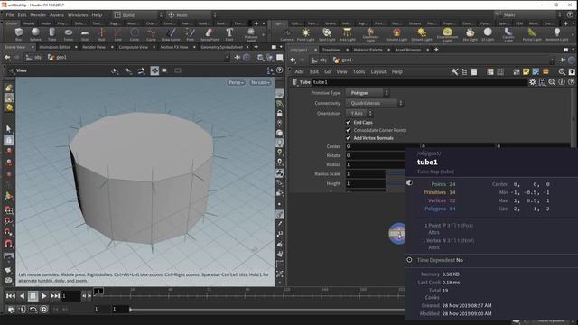Open the Orientation Y Axis dropdown
578x325 pixels.
tap(359, 113)
